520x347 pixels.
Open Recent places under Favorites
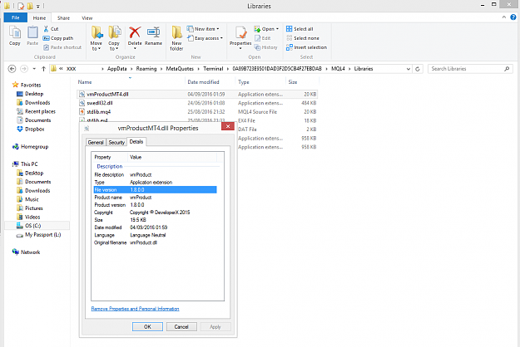click(x=37, y=111)
